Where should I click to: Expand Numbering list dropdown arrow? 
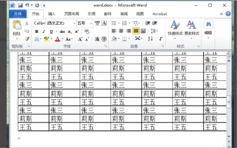(x=130, y=23)
